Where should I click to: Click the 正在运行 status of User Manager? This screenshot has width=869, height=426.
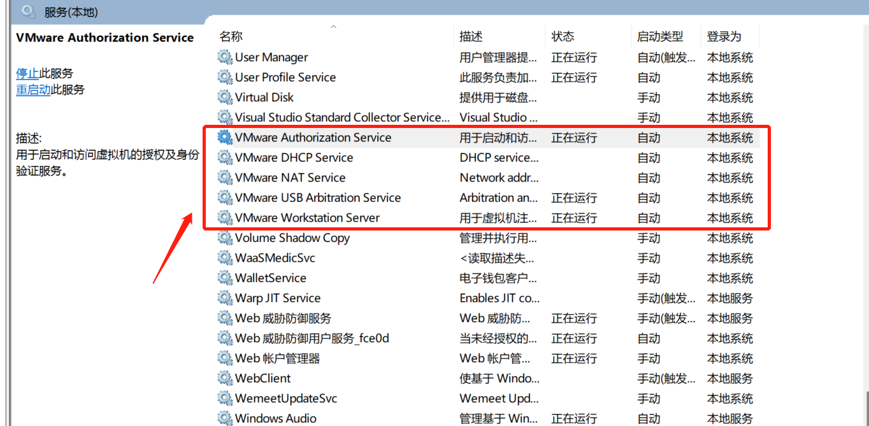click(574, 57)
